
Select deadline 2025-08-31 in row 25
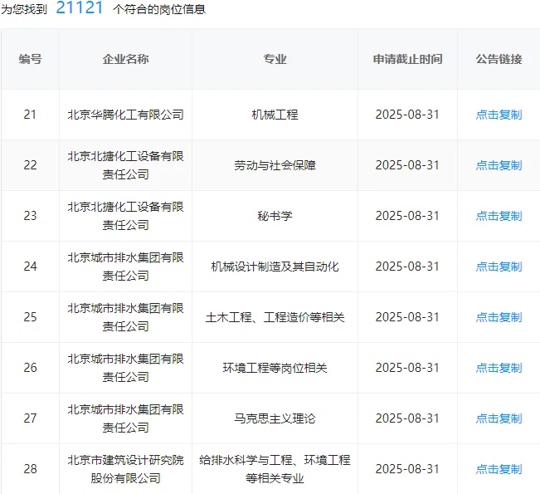tap(407, 317)
